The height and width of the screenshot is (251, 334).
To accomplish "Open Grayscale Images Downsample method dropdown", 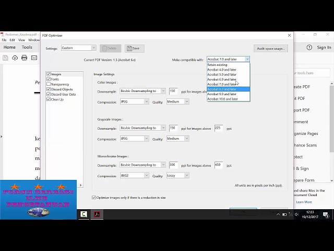I will point(142,128).
